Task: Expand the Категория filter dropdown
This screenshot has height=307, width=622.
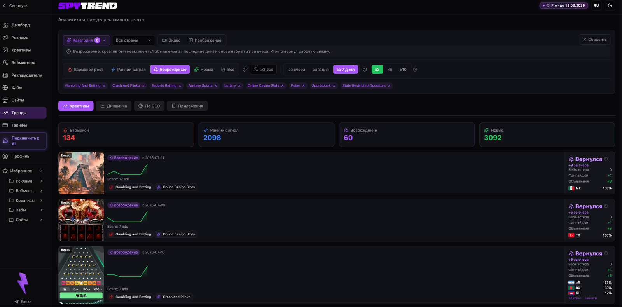Action: point(86,40)
